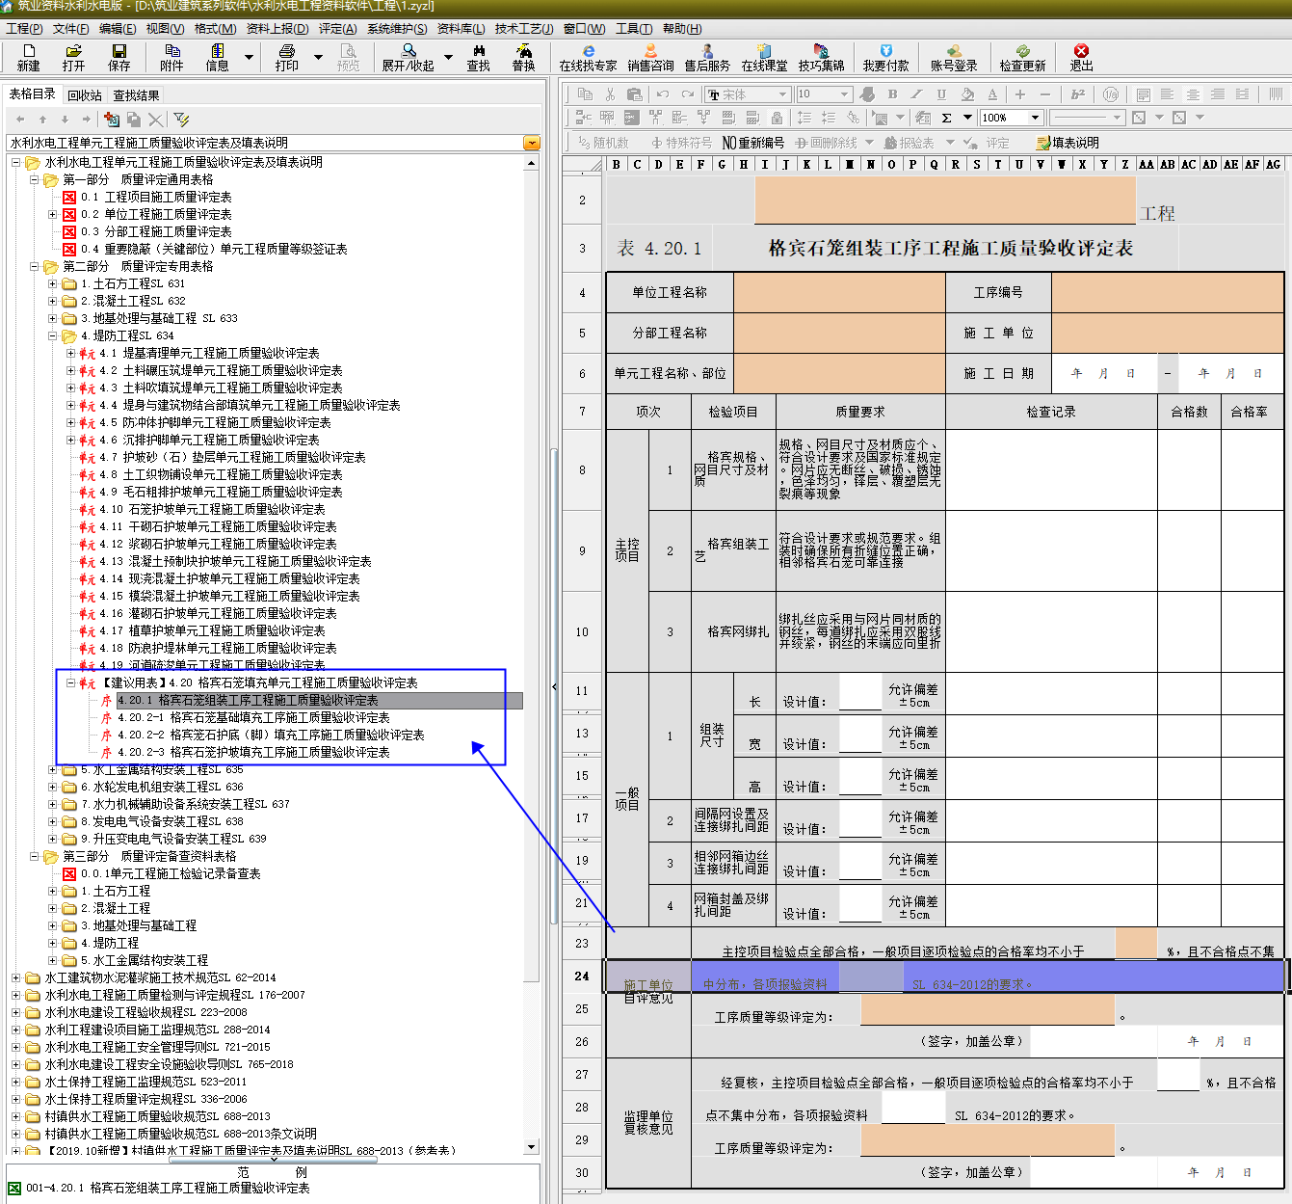Click the 检查更新 check updates icon
The height and width of the screenshot is (1204, 1292).
click(x=1022, y=57)
